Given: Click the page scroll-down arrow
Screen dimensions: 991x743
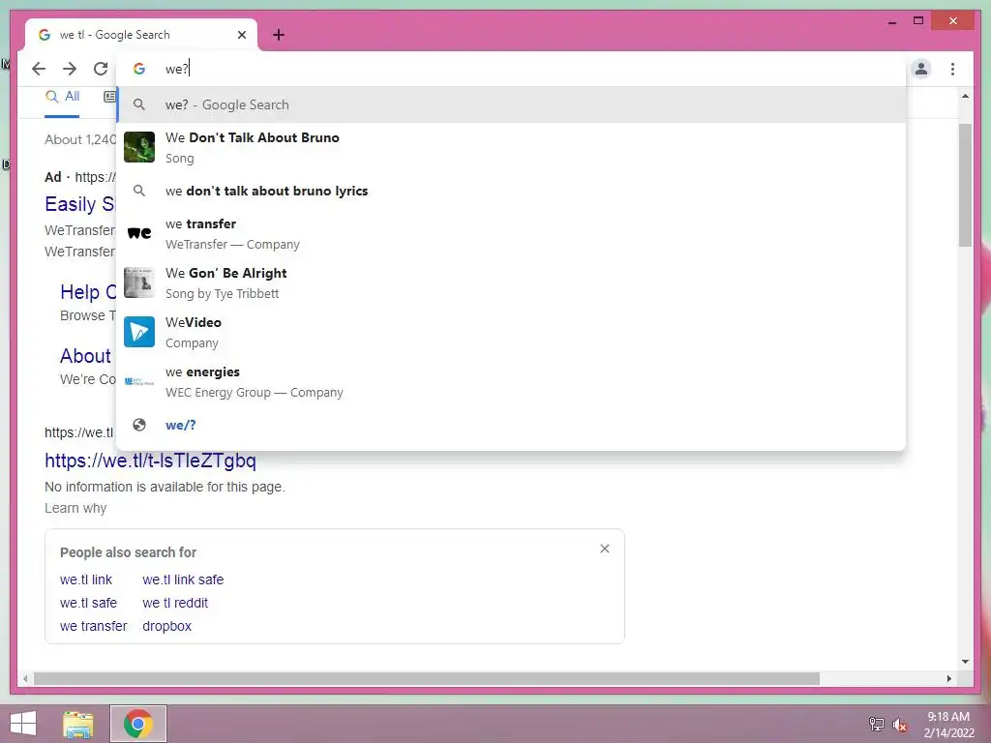Looking at the screenshot, I should click(x=965, y=662).
